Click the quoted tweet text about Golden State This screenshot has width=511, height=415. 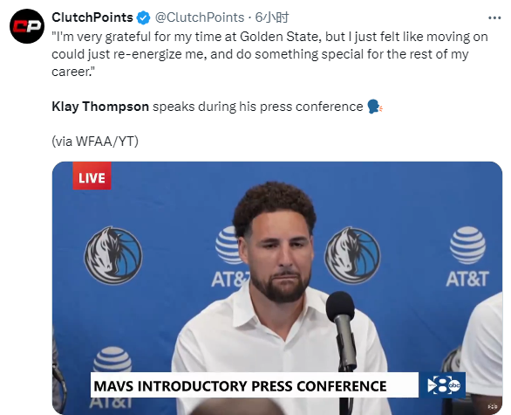[269, 54]
